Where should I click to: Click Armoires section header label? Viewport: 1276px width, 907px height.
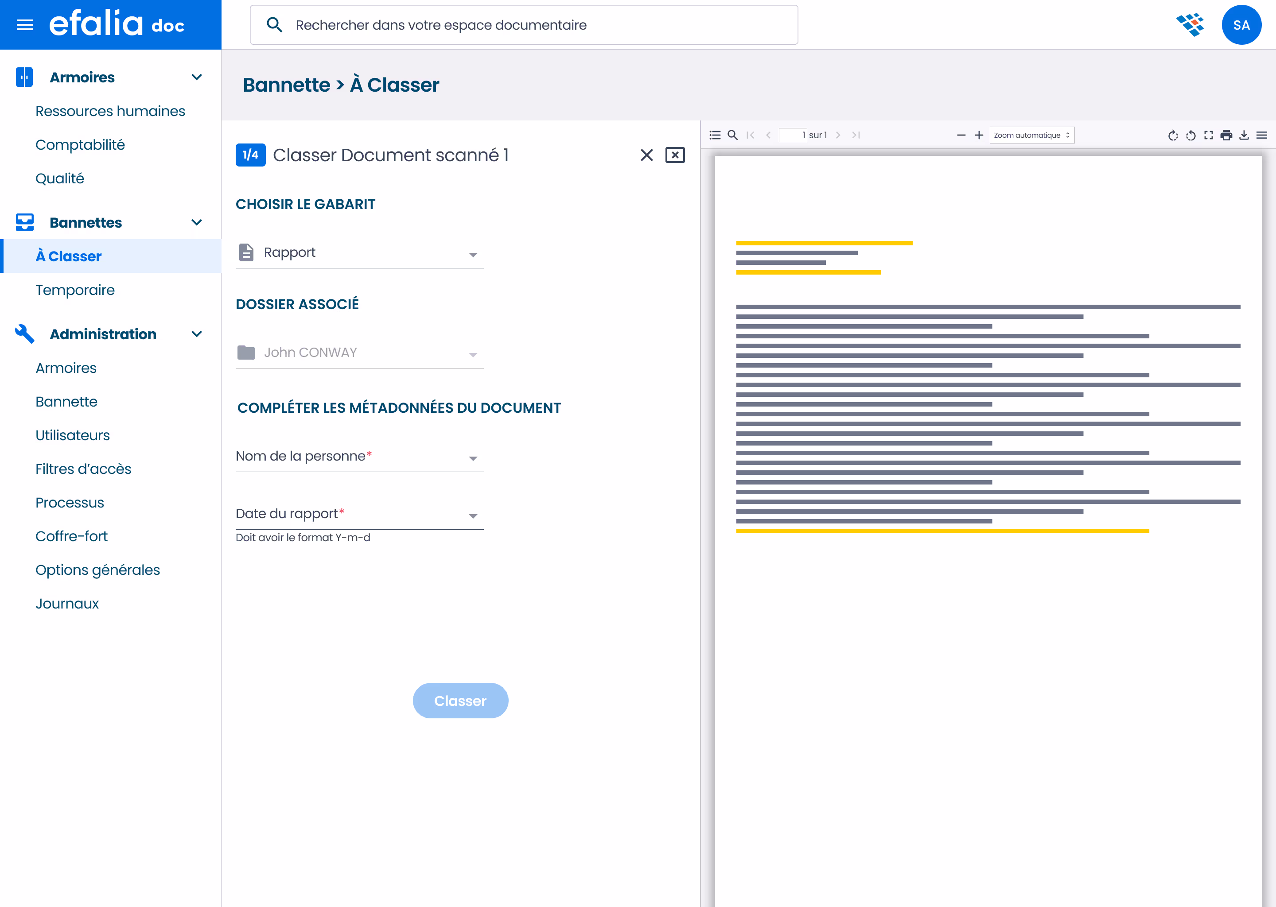tap(82, 77)
